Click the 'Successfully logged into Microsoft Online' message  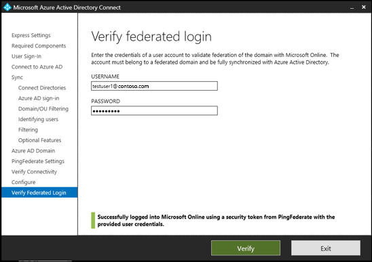pos(216,220)
